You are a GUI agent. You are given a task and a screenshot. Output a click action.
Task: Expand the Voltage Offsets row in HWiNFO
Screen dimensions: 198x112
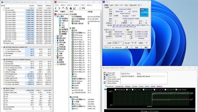4,70
